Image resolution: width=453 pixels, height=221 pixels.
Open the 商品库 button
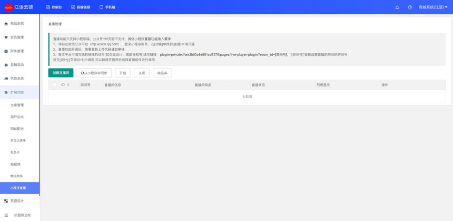pos(162,73)
